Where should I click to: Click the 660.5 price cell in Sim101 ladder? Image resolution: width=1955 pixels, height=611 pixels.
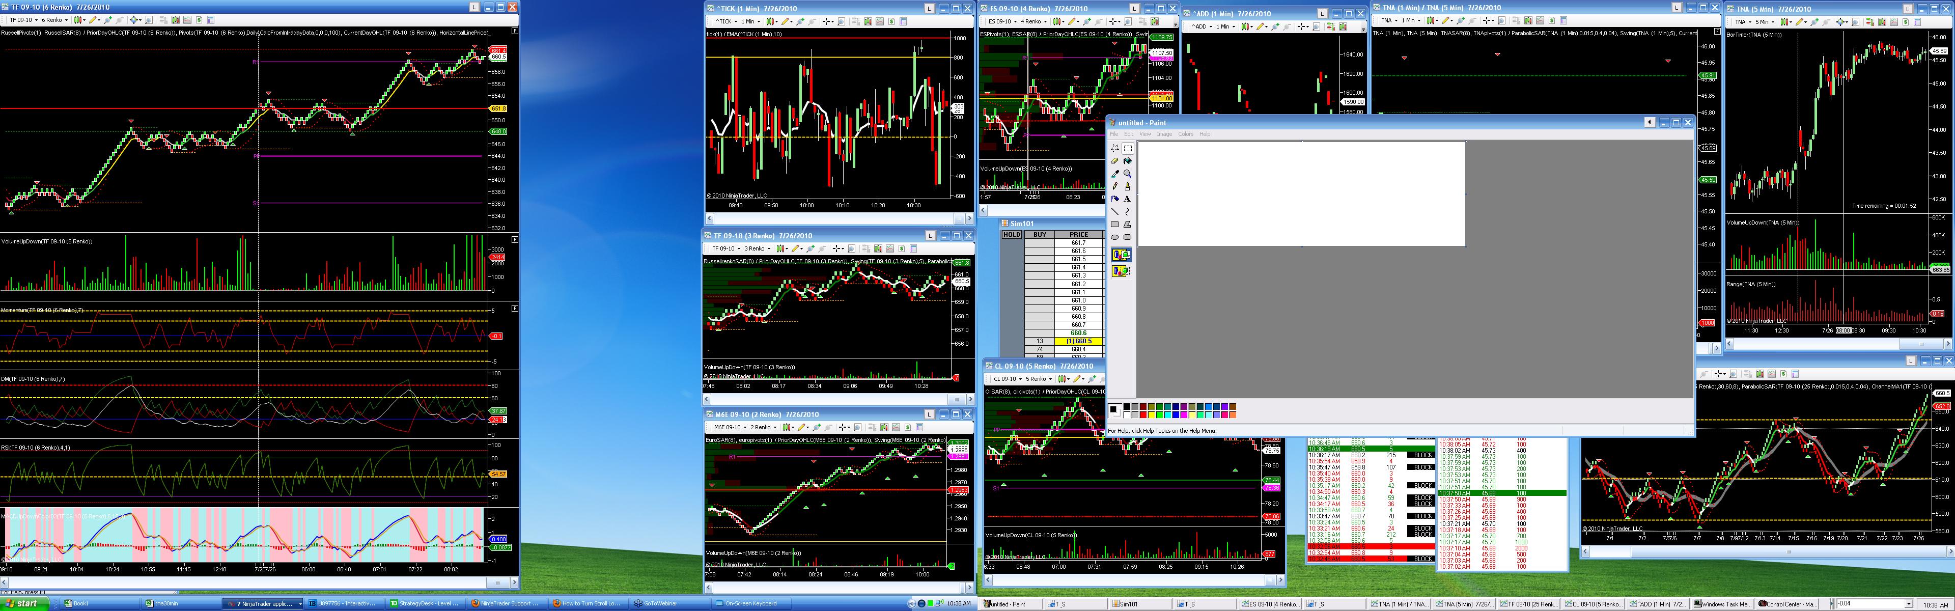[x=1078, y=342]
